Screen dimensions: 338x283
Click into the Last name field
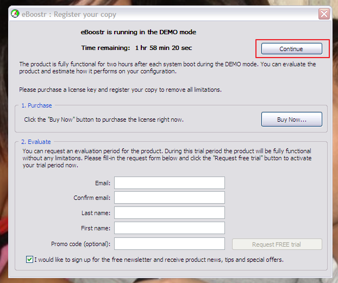[170, 213]
